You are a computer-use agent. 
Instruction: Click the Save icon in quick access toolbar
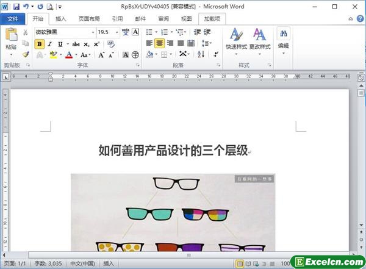click(x=16, y=6)
